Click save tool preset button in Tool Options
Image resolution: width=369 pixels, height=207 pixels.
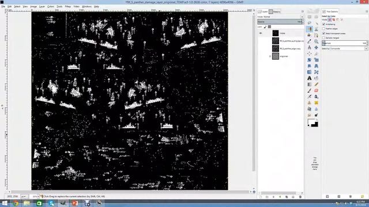coord(327,197)
